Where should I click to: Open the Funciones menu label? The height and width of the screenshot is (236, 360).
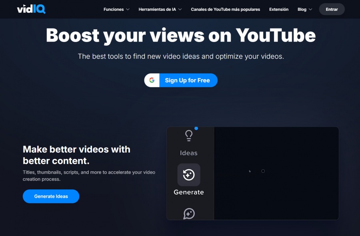(114, 9)
